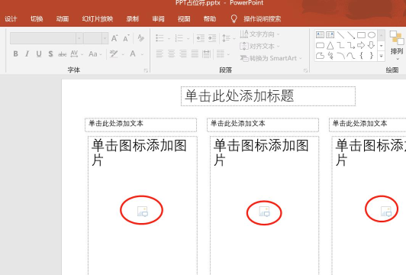The image size is (406, 275).
Task: Select the elbow arrow connector shape
Action: [x=351, y=46]
